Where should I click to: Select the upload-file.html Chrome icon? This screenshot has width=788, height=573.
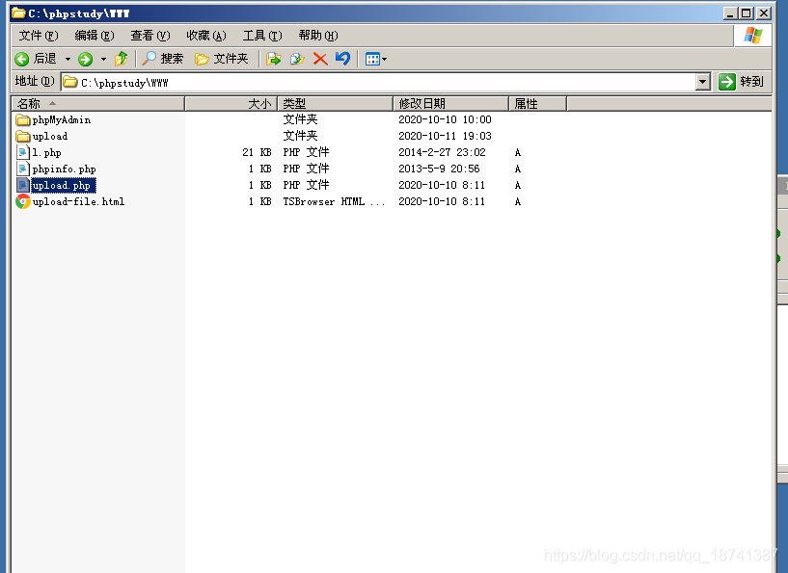coord(22,201)
